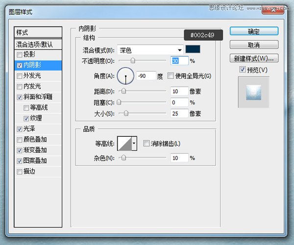
Task: Enable the 外发光 outer glow checkbox
Action: tap(19, 76)
